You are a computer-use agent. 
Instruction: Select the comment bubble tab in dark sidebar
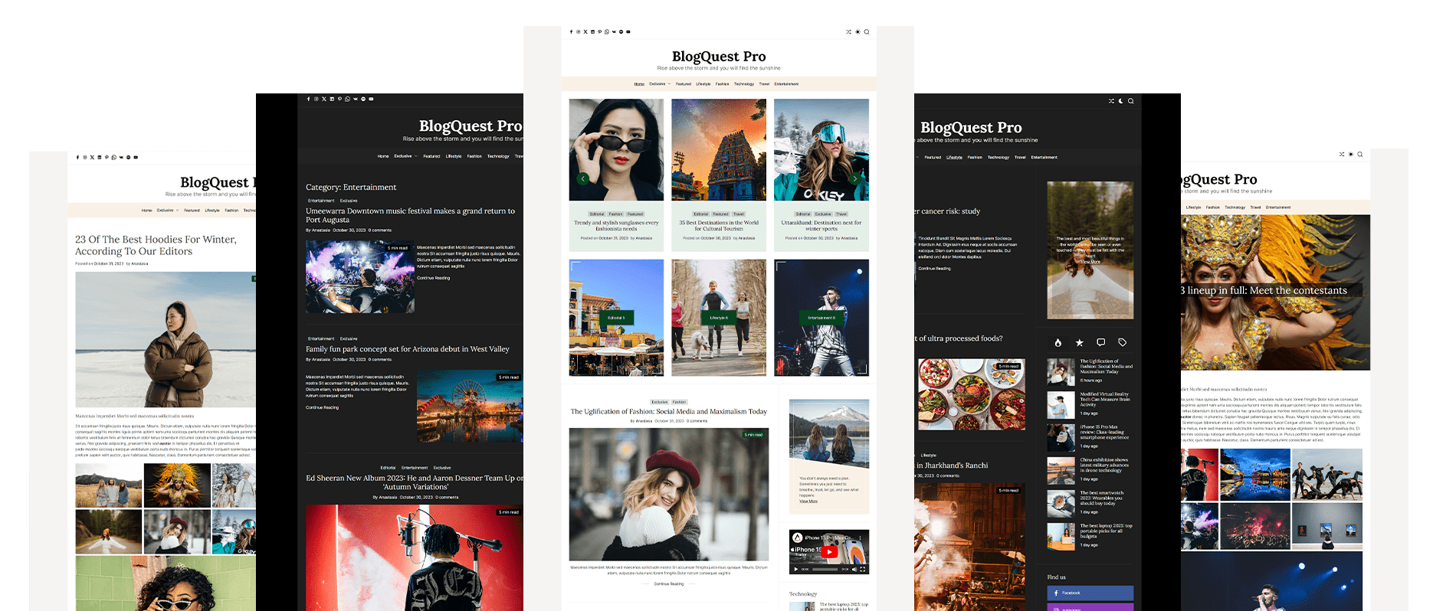click(x=1101, y=343)
